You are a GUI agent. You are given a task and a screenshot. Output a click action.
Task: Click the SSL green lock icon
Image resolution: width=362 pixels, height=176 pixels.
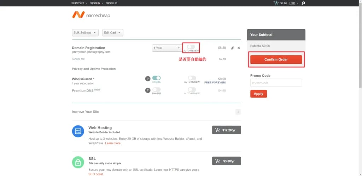pyautogui.click(x=78, y=162)
